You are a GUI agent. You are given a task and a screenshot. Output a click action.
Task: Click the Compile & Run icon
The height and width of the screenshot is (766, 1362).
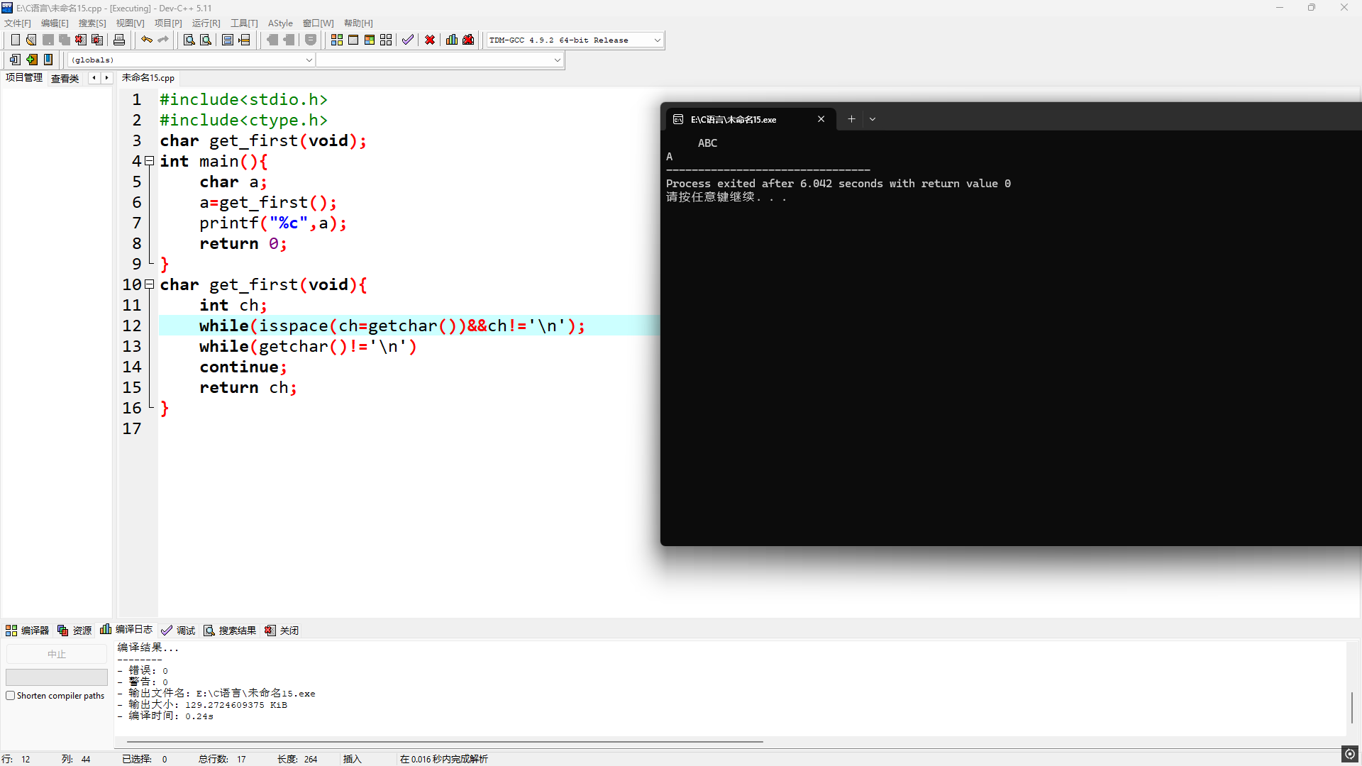370,40
